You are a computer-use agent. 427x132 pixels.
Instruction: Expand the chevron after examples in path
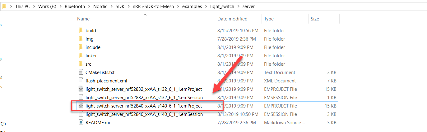[x=206, y=6]
